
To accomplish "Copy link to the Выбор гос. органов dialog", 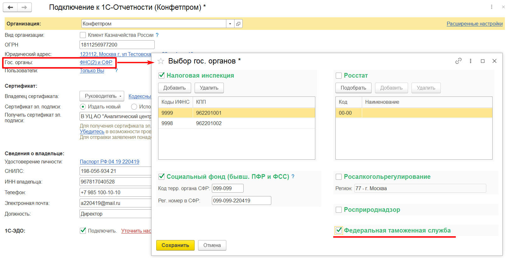I will click(458, 61).
